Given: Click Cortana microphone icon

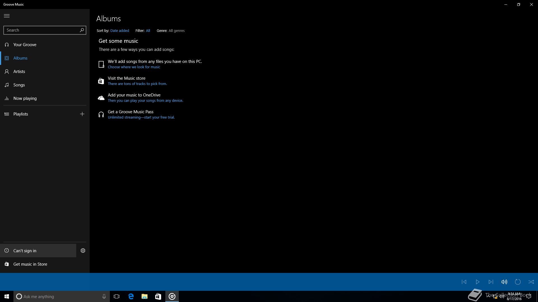Looking at the screenshot, I should pos(104,296).
